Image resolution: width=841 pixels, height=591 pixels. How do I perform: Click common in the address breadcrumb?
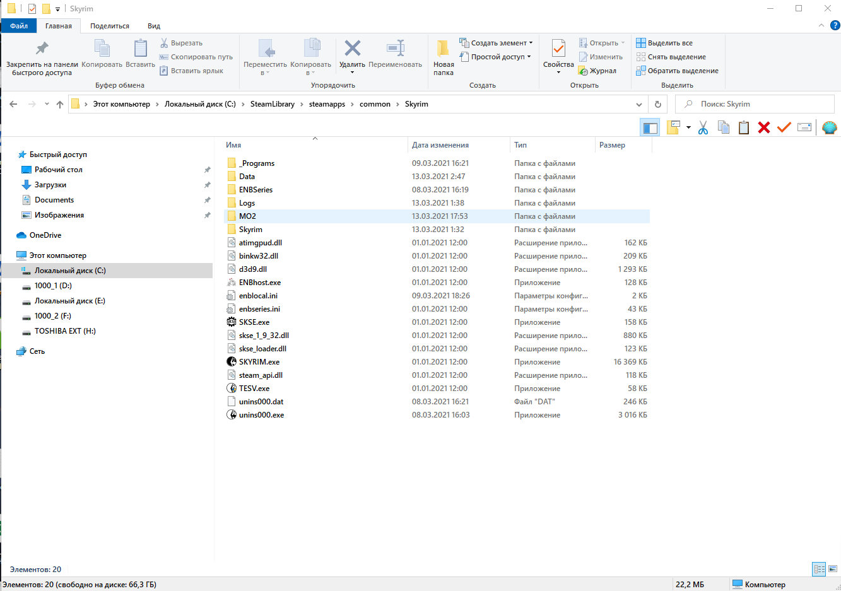point(375,104)
